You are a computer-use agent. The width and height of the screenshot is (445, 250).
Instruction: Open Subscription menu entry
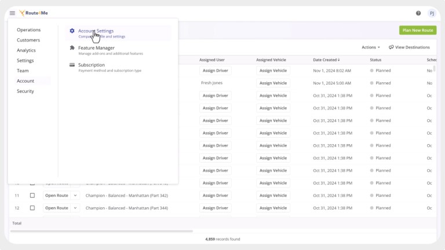tap(119, 67)
